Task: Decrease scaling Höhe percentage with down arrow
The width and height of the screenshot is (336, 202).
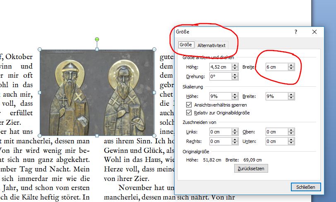Action: click(235, 98)
